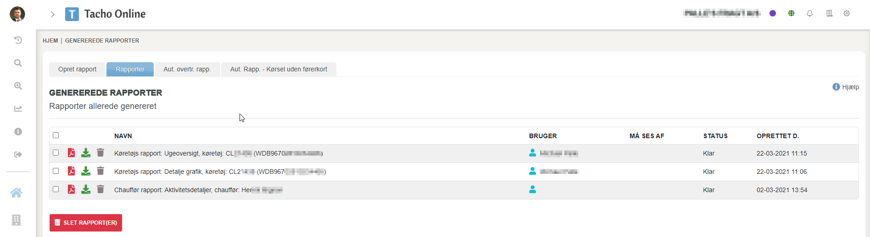Delete the Aktivitetsdetaljer chauffør report
Image resolution: width=870 pixels, height=237 pixels.
click(100, 189)
